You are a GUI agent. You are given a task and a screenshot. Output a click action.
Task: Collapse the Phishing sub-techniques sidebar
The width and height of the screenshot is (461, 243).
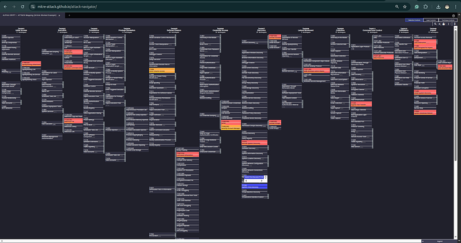tap(21, 71)
